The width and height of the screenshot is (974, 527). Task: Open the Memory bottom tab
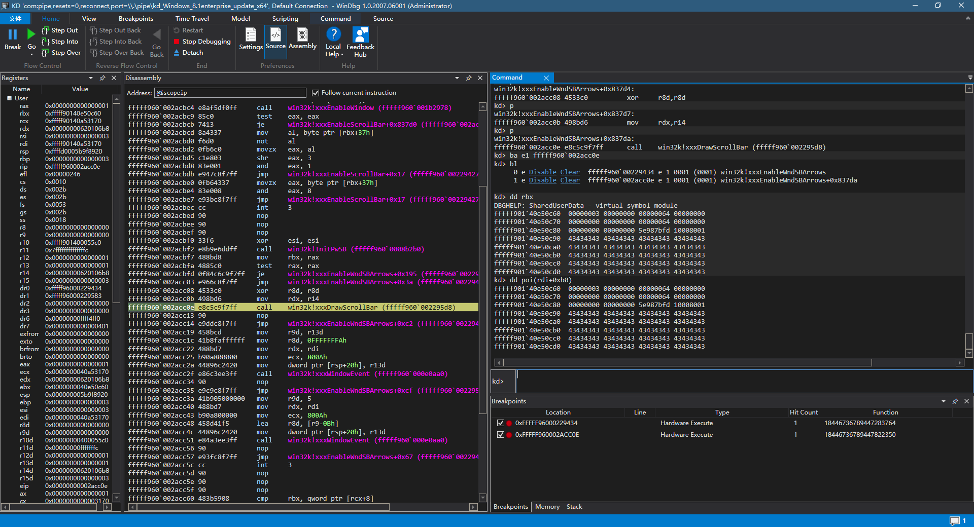click(x=547, y=507)
